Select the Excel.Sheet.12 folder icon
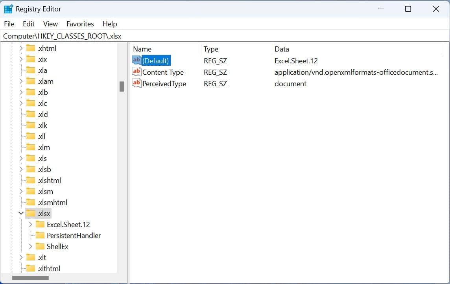This screenshot has height=284, width=450. coord(40,225)
